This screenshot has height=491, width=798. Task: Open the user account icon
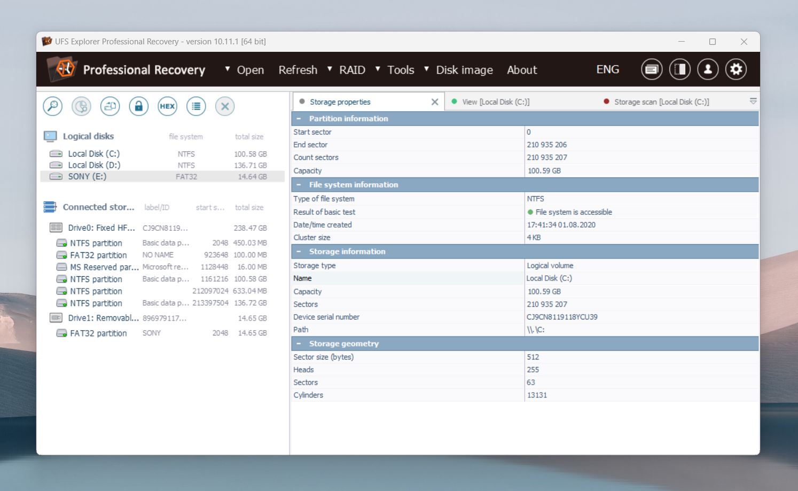click(x=708, y=69)
